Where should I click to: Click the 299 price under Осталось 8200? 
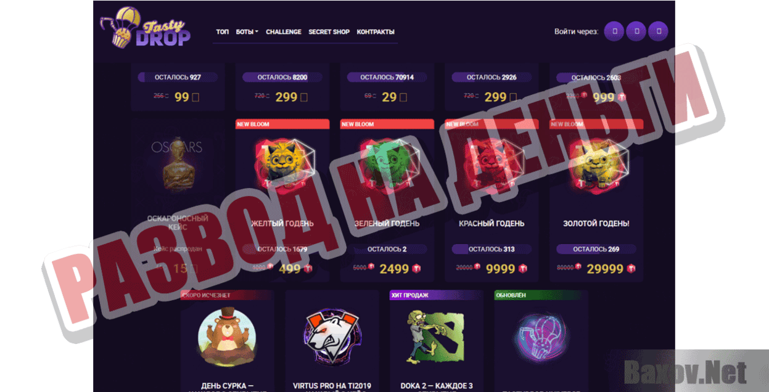point(286,97)
